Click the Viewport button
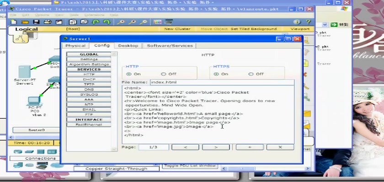Screen dimensions: 384x182 [300, 29]
